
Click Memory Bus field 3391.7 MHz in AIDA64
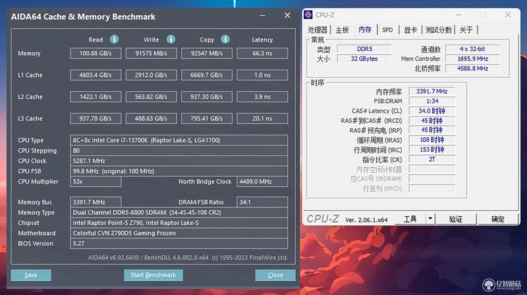point(96,202)
